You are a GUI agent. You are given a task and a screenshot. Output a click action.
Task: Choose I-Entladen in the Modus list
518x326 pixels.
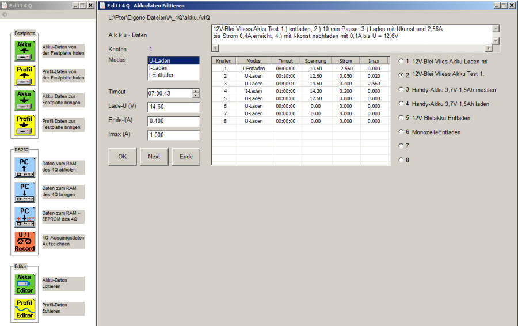tap(162, 75)
